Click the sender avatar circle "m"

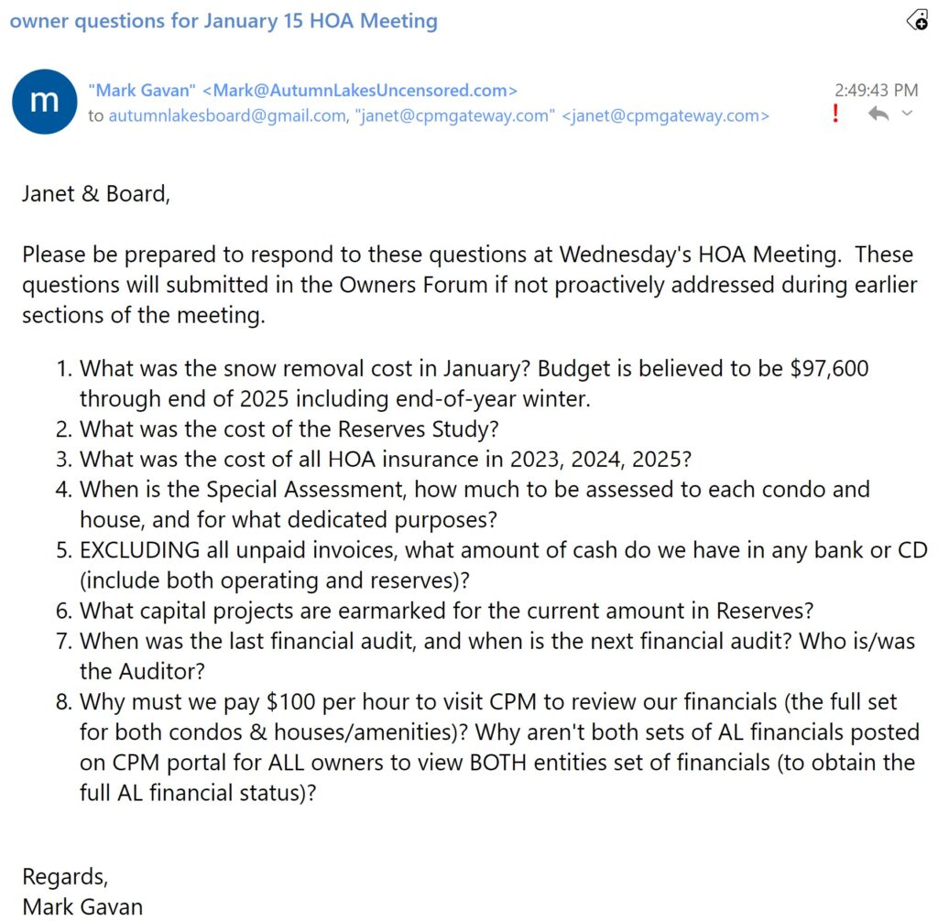point(44,102)
